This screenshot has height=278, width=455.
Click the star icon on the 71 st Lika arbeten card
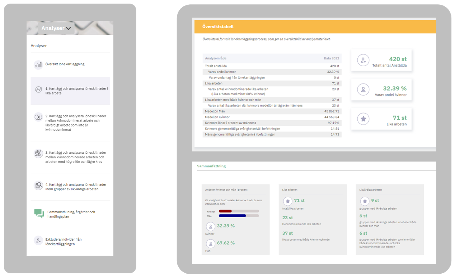coord(363,119)
